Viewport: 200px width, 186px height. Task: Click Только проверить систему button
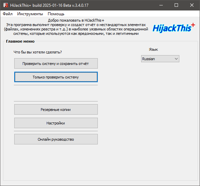[56, 77]
